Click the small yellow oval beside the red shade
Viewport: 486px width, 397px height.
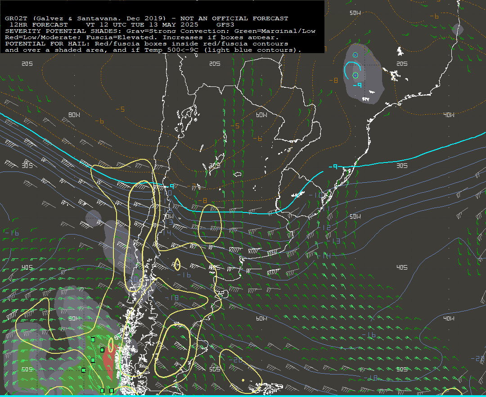pos(111,345)
